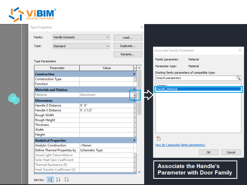The height and width of the screenshot is (185, 247).
Task: Select the cyan handle in the view
Action: coord(14,99)
